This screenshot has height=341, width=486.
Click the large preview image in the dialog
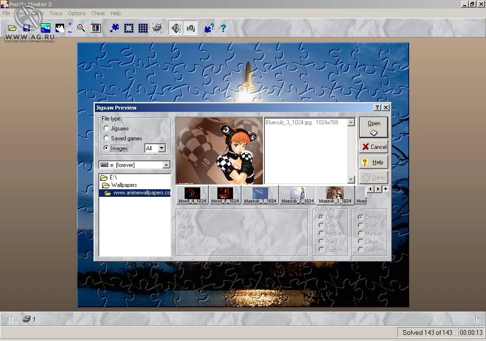pyautogui.click(x=219, y=151)
